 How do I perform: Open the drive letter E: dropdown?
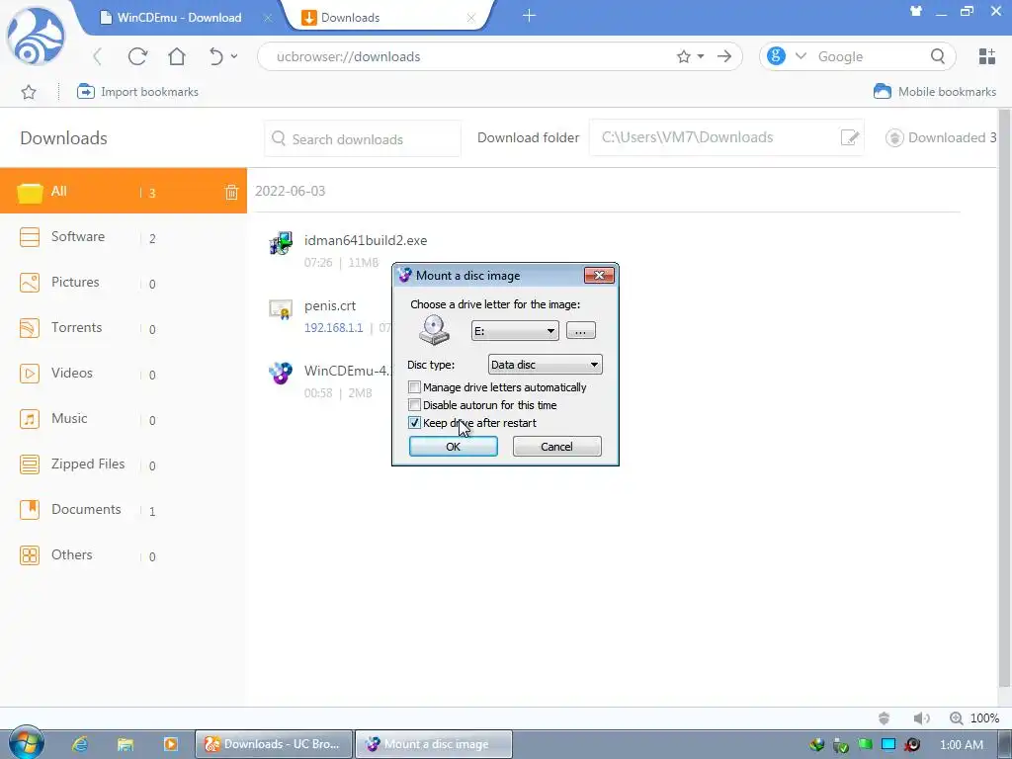pyautogui.click(x=514, y=331)
